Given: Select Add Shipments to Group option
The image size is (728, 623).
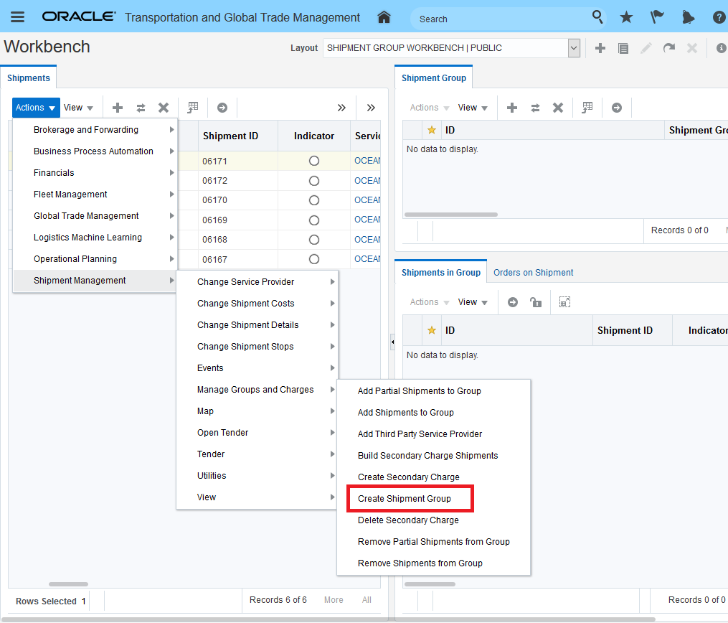Looking at the screenshot, I should point(405,413).
